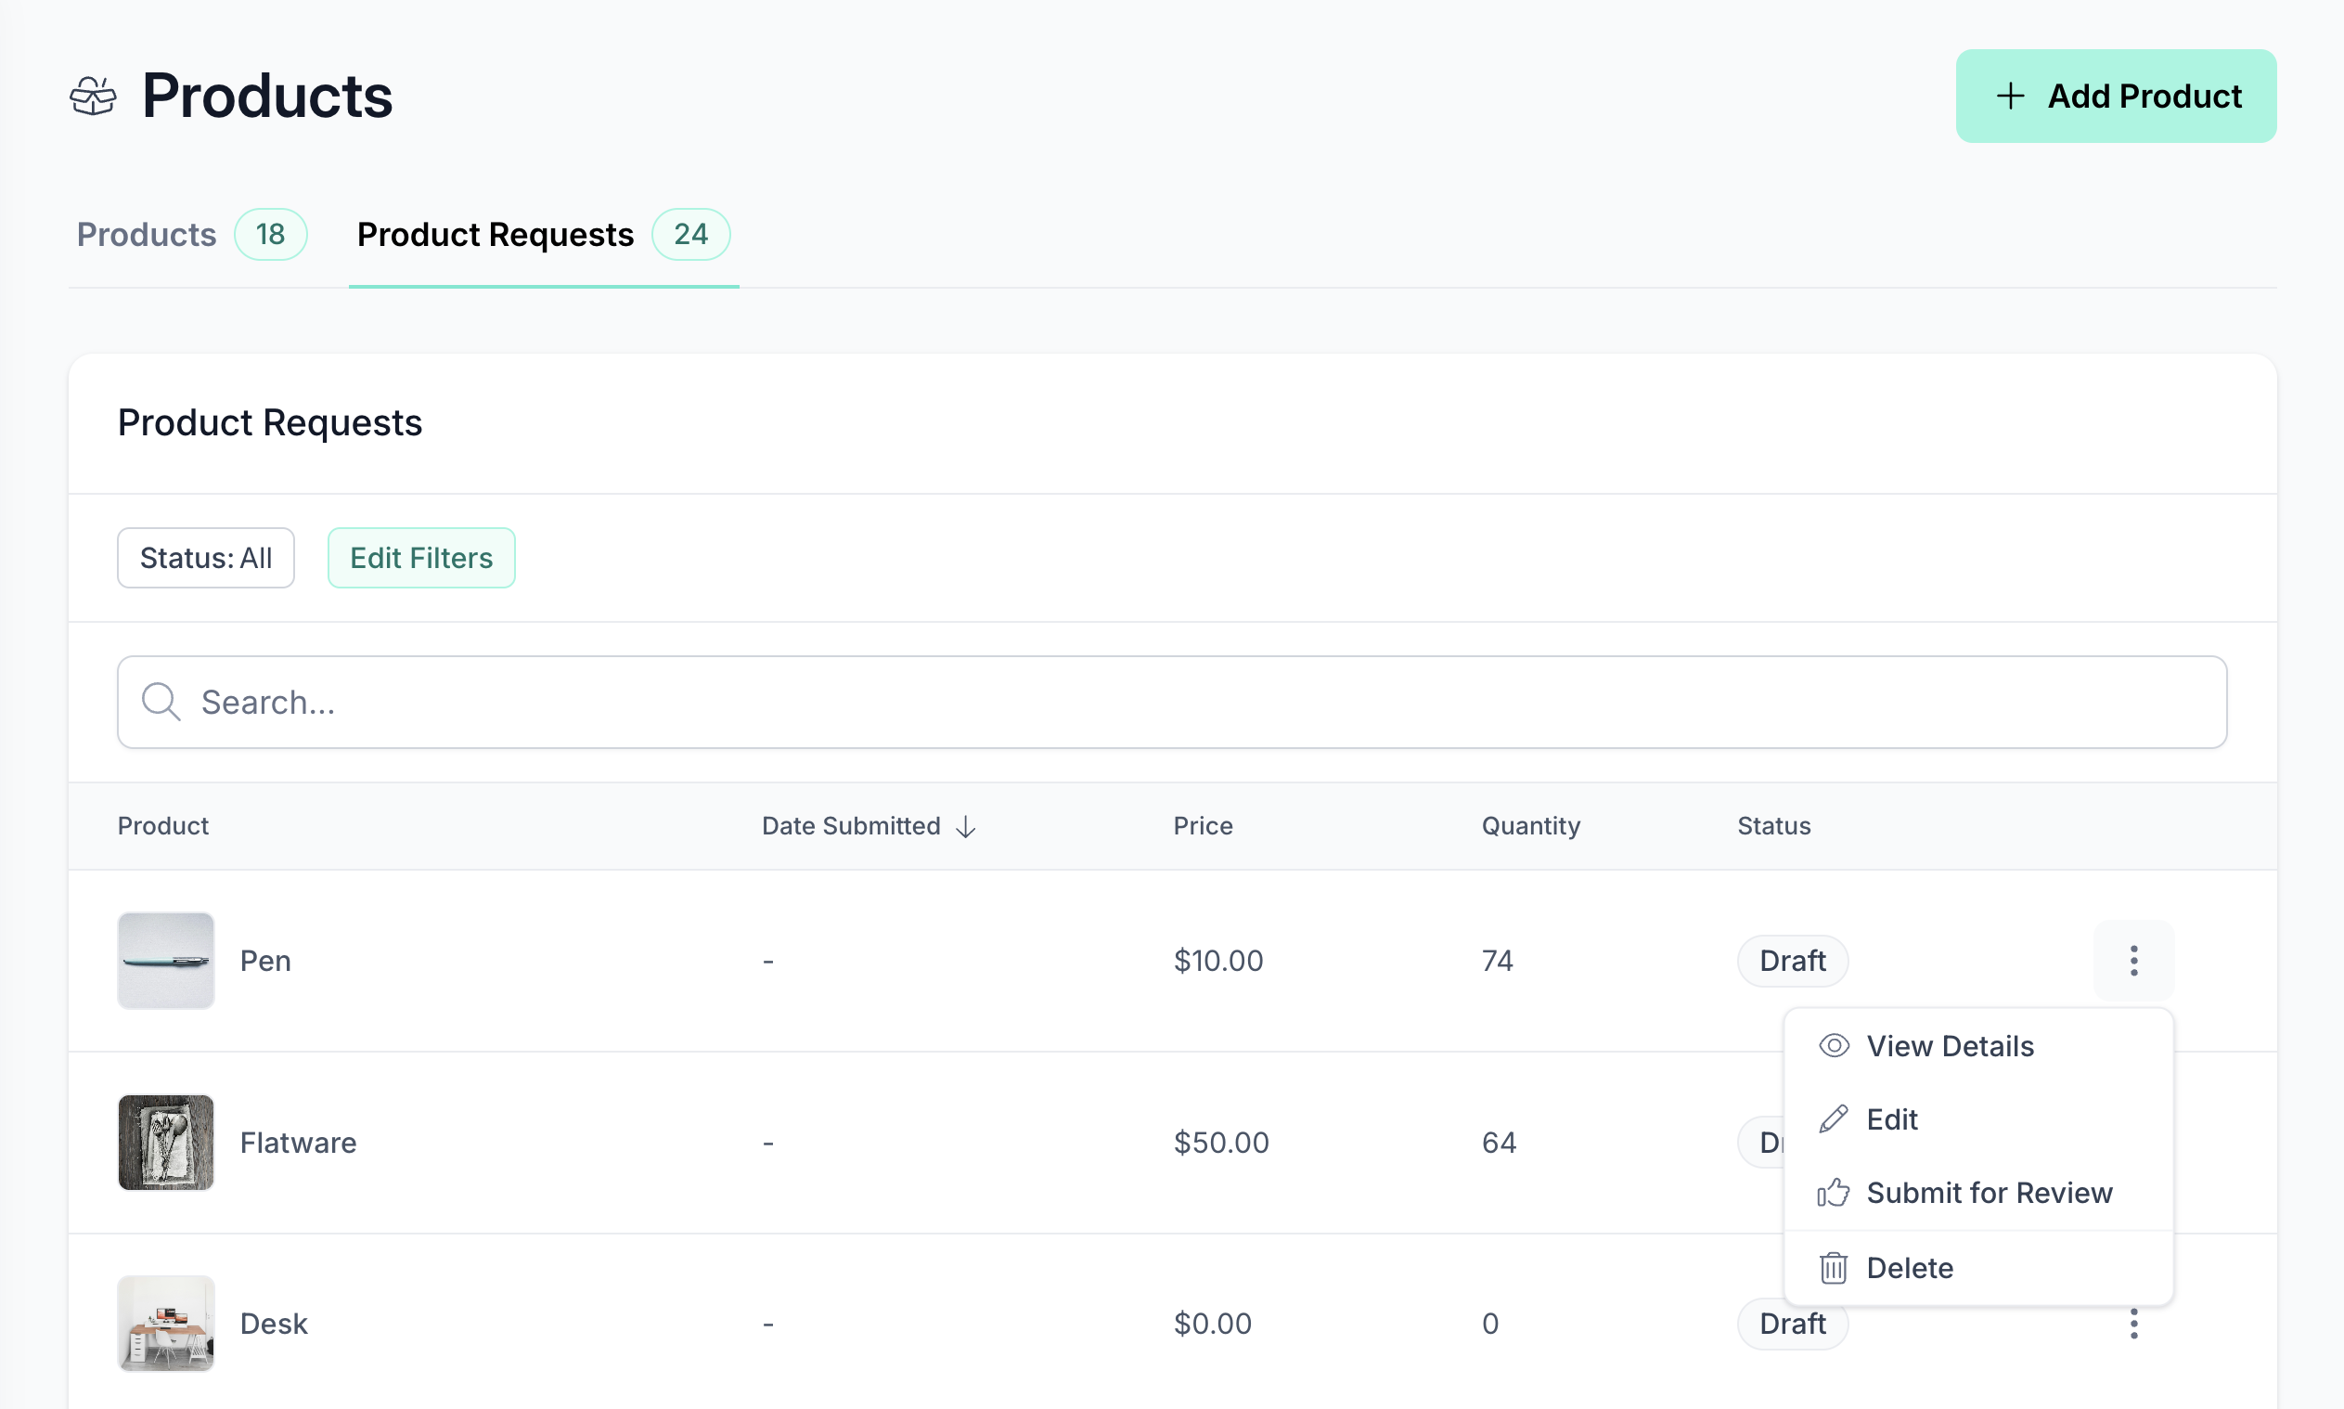Click the Products box icon in header
The height and width of the screenshot is (1409, 2344).
pos(93,96)
